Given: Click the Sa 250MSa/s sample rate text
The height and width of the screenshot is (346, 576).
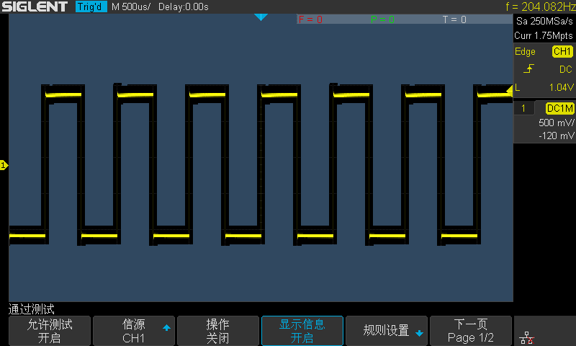Looking at the screenshot, I should point(544,22).
